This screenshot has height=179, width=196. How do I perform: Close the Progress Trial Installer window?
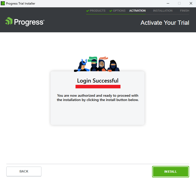point(191,3)
